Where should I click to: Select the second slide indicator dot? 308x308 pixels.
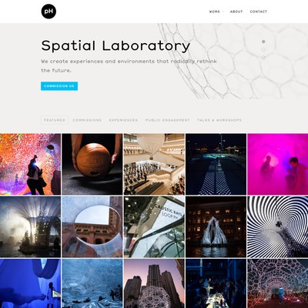click(263, 49)
